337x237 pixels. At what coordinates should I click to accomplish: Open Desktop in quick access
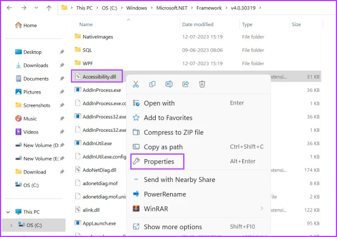pyautogui.click(x=28, y=52)
